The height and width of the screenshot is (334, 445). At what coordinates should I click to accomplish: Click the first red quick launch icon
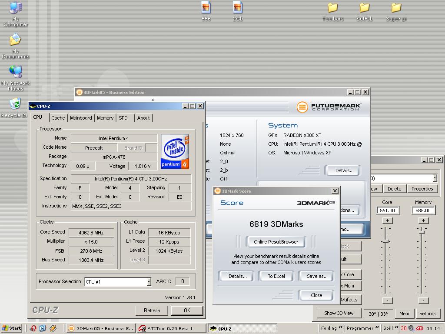coord(33,328)
